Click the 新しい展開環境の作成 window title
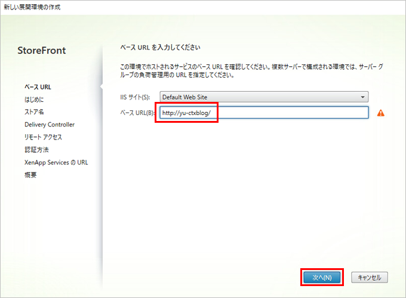The width and height of the screenshot is (406, 298). click(x=32, y=7)
